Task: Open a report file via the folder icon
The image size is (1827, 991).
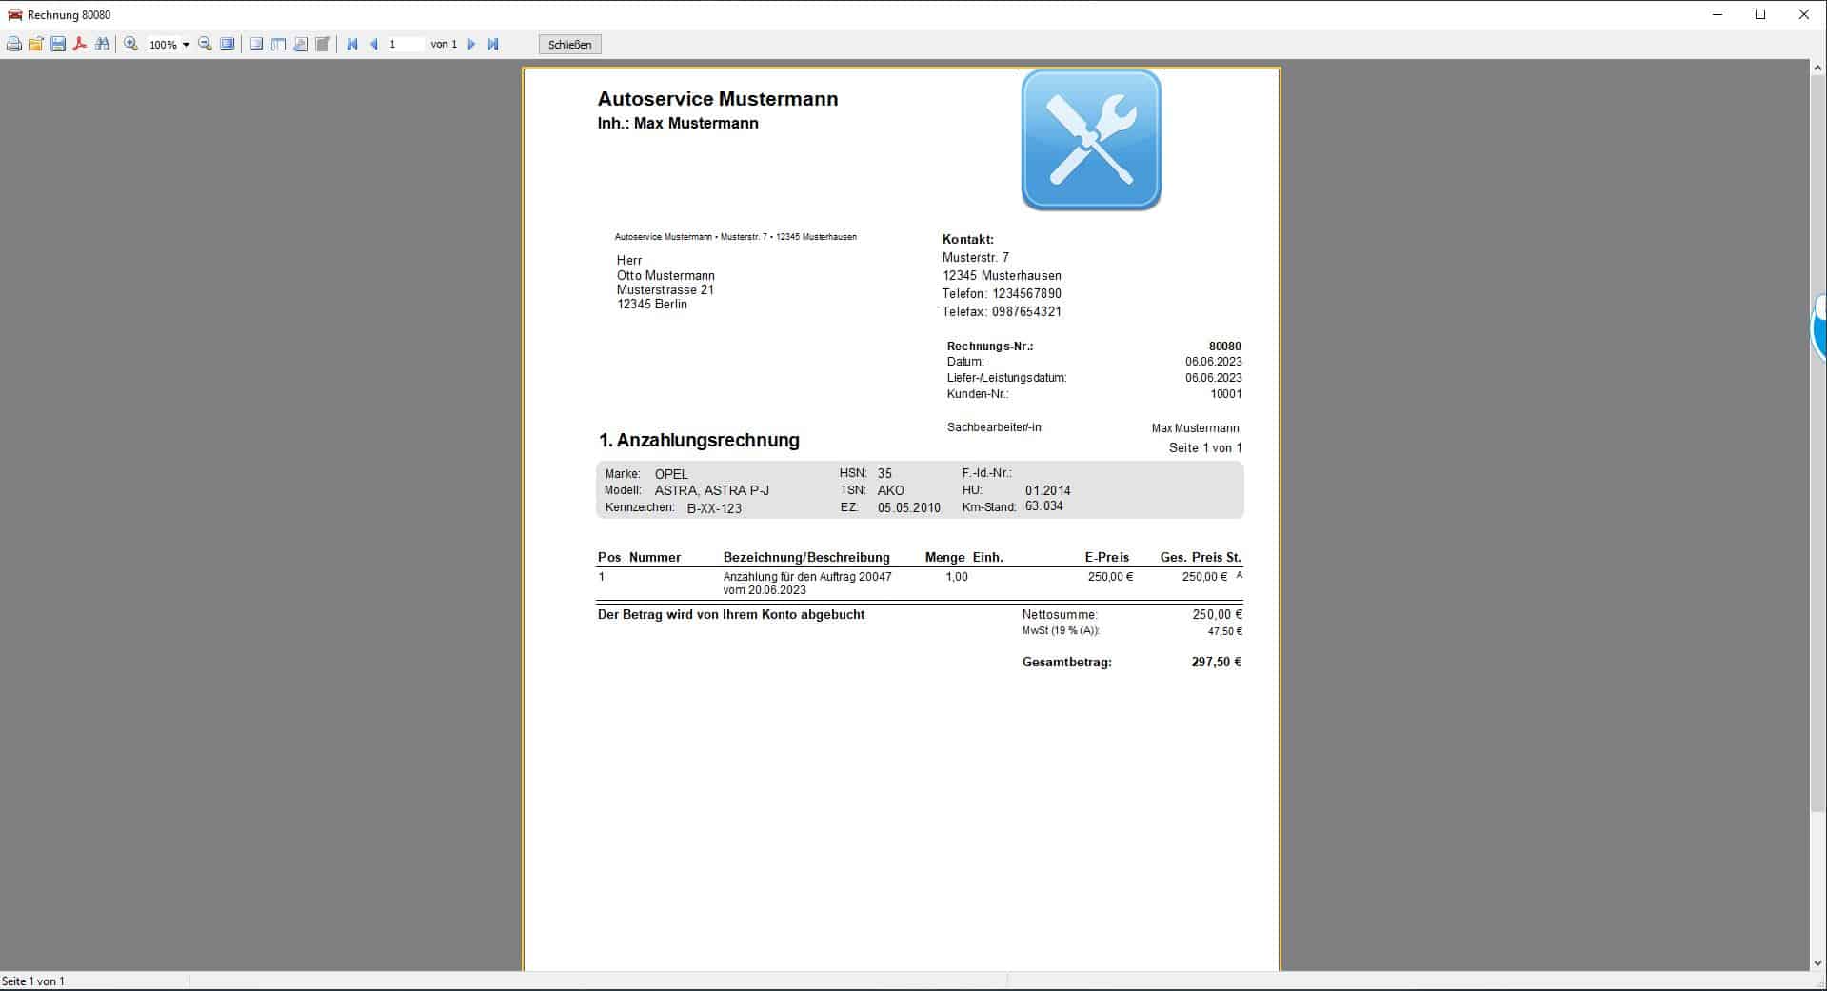Action: click(36, 44)
